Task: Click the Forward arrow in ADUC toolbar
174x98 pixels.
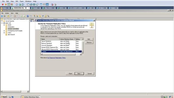Action: pos(5,16)
